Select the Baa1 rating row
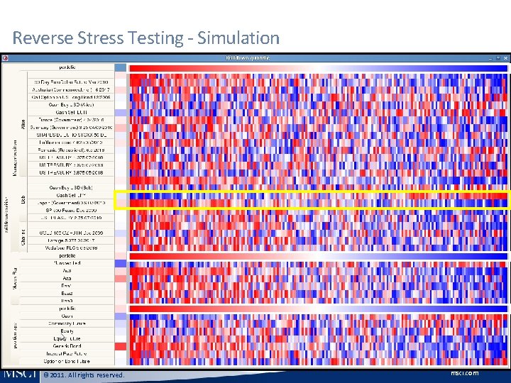The width and height of the screenshot is (511, 383). 67,286
